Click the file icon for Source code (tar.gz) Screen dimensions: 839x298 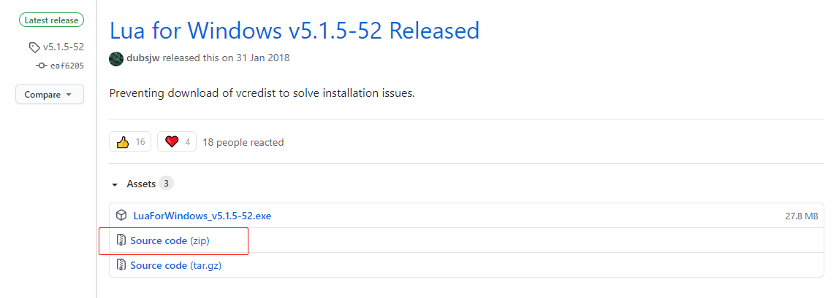121,265
